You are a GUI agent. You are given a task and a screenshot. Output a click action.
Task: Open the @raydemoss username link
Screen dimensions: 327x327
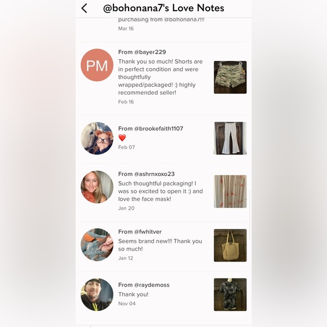click(x=152, y=285)
